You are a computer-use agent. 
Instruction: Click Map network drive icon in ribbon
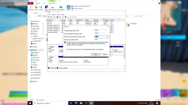(x=53, y=7)
